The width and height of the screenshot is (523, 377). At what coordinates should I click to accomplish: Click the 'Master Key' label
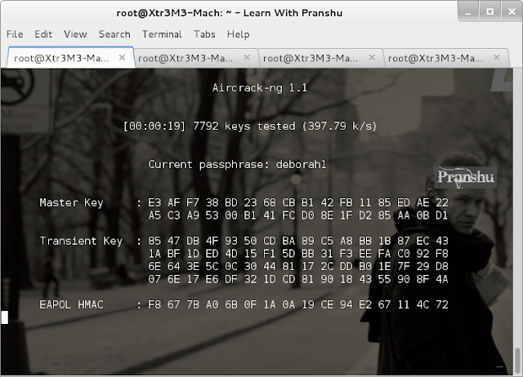[71, 202]
